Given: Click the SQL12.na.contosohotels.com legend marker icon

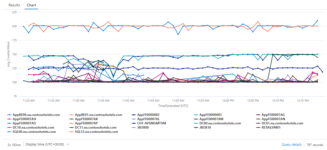Looking at the screenshot, I should [71, 132].
